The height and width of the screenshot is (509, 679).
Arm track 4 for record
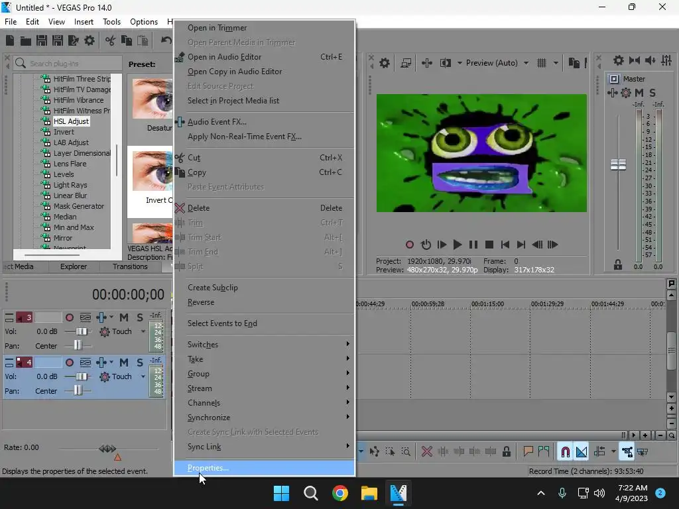point(69,363)
